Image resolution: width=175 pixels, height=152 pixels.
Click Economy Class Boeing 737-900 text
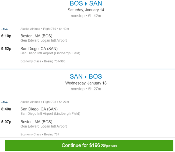[x=43, y=61]
